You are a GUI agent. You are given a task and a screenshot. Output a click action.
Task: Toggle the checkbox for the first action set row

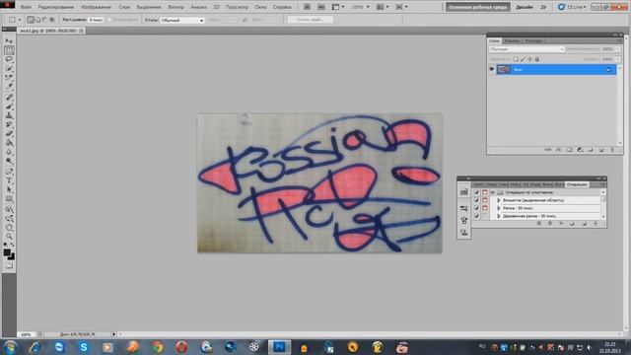[477, 192]
